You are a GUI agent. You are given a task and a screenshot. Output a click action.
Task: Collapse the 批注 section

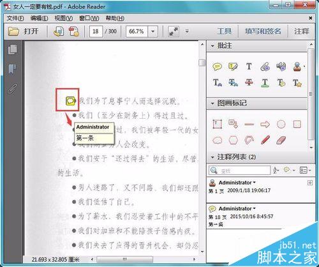point(212,46)
